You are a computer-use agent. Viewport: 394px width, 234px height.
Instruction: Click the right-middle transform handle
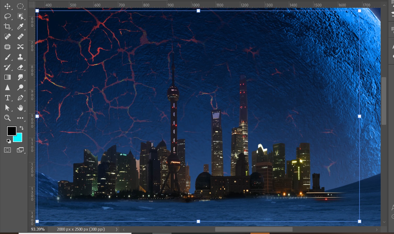(359, 116)
